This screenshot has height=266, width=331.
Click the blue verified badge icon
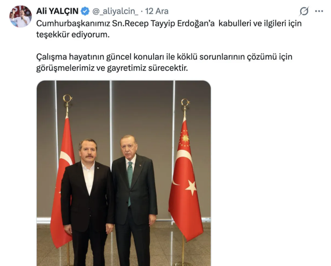coord(85,11)
